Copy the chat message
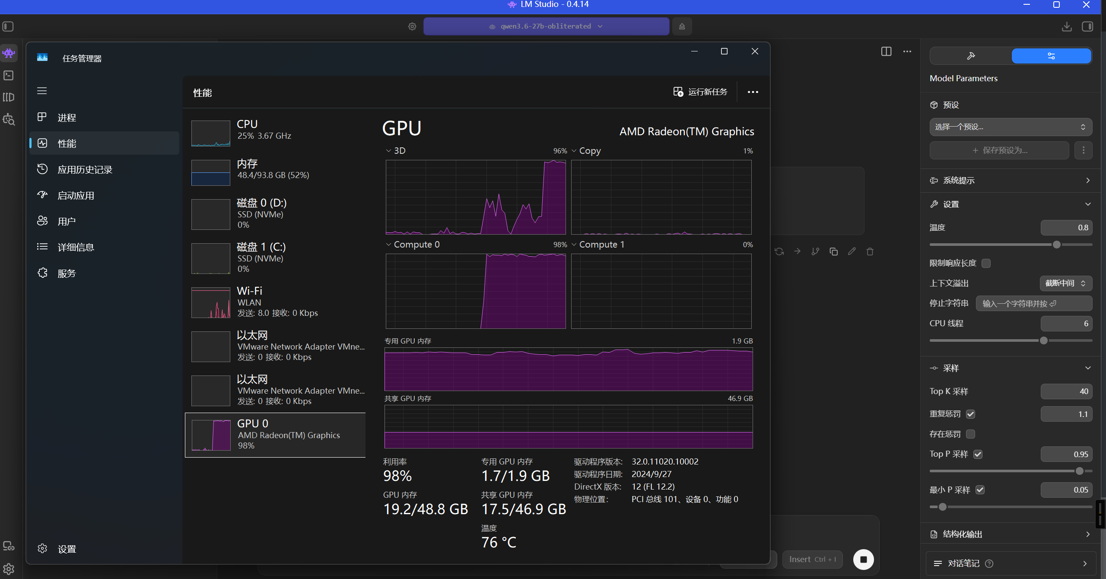The width and height of the screenshot is (1106, 579). pyautogui.click(x=834, y=251)
